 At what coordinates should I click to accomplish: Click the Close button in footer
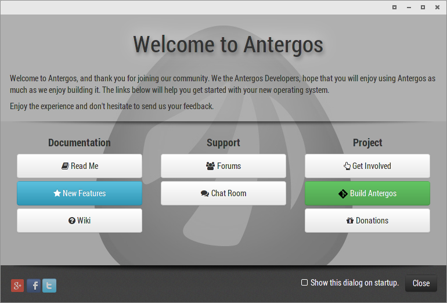click(x=421, y=283)
